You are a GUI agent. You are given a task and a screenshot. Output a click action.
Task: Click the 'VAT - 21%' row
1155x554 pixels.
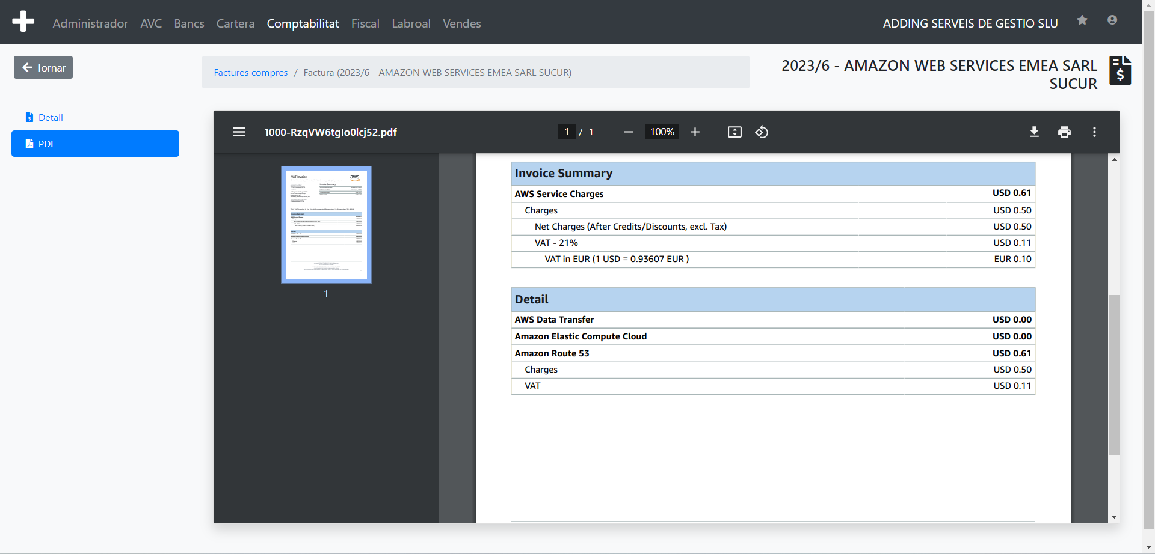tap(773, 243)
